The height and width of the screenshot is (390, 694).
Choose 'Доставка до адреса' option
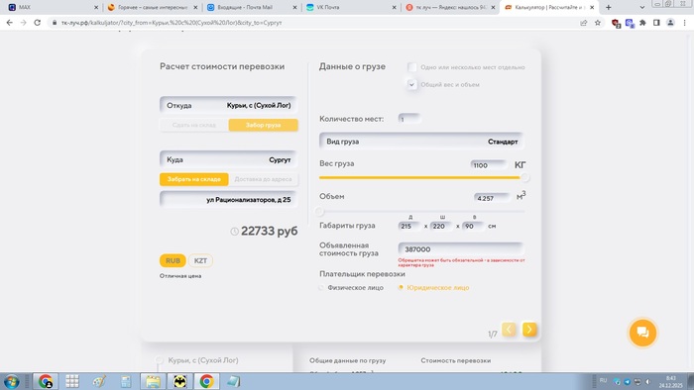(264, 179)
